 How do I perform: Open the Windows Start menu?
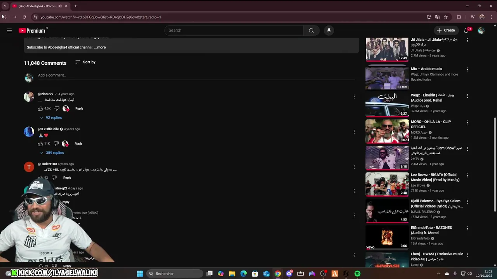click(140, 274)
